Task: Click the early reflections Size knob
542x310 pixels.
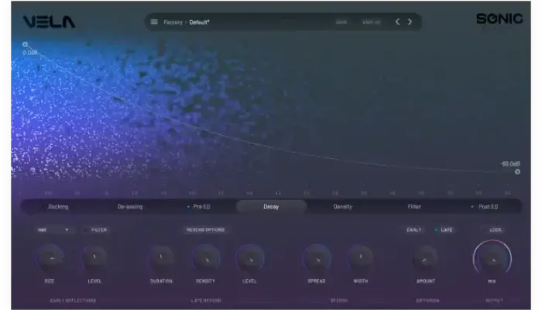Action: point(52,257)
